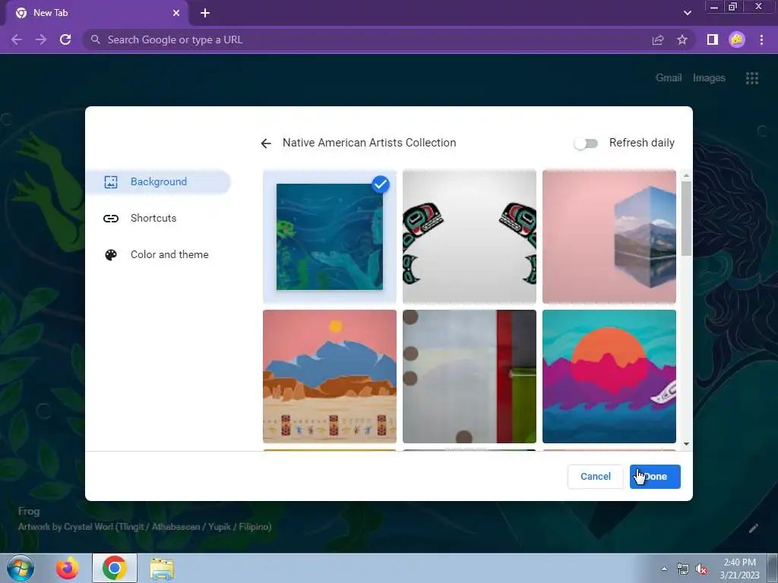This screenshot has height=583, width=778.
Task: Click the network tray icon
Action: [x=683, y=569]
